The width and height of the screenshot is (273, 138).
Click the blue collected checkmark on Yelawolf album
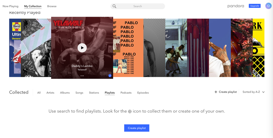point(110,76)
